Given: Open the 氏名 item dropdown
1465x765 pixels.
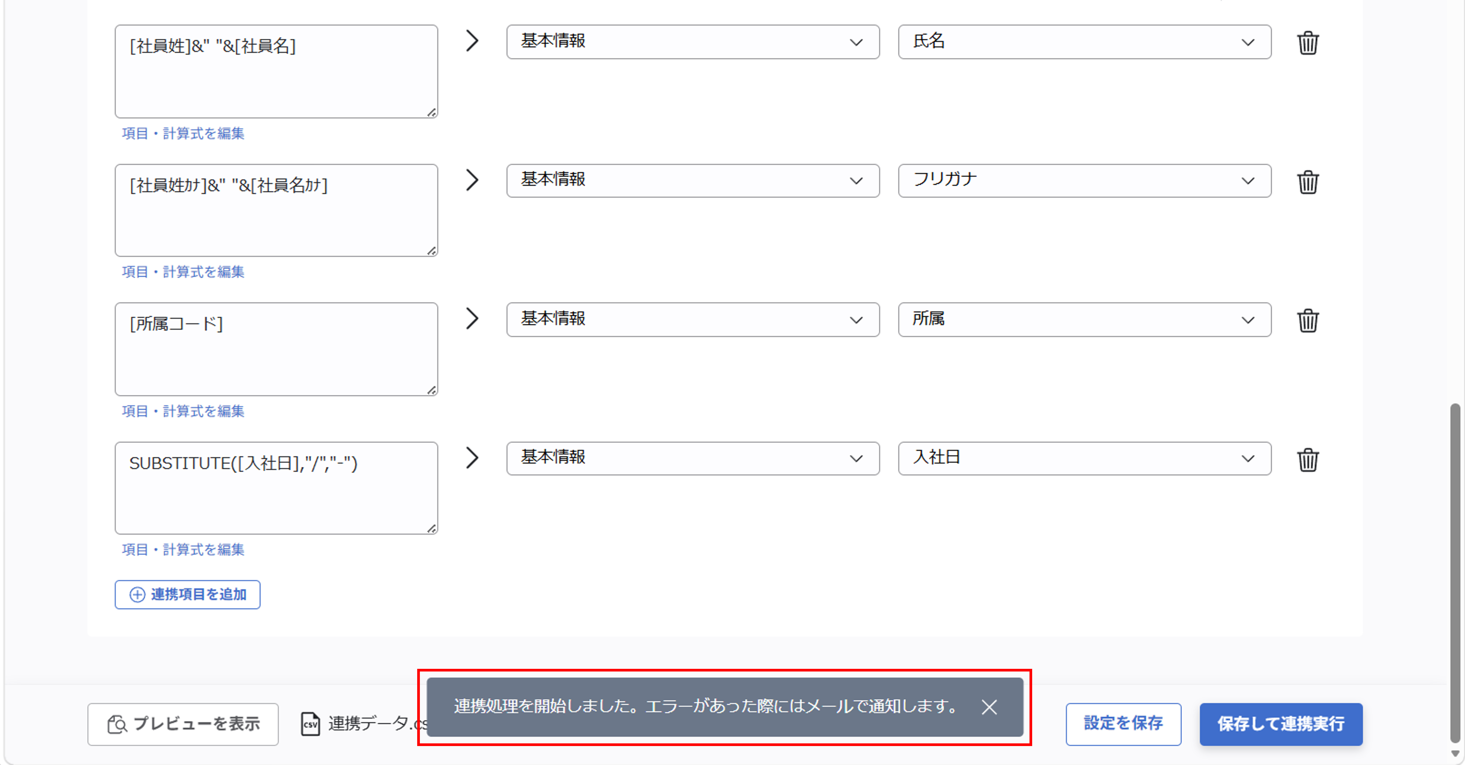Looking at the screenshot, I should coord(1084,42).
